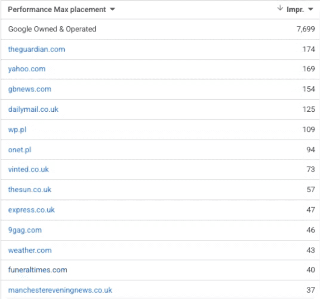The width and height of the screenshot is (320, 299).
Task: Click the Impr. column header label
Action: [295, 9]
